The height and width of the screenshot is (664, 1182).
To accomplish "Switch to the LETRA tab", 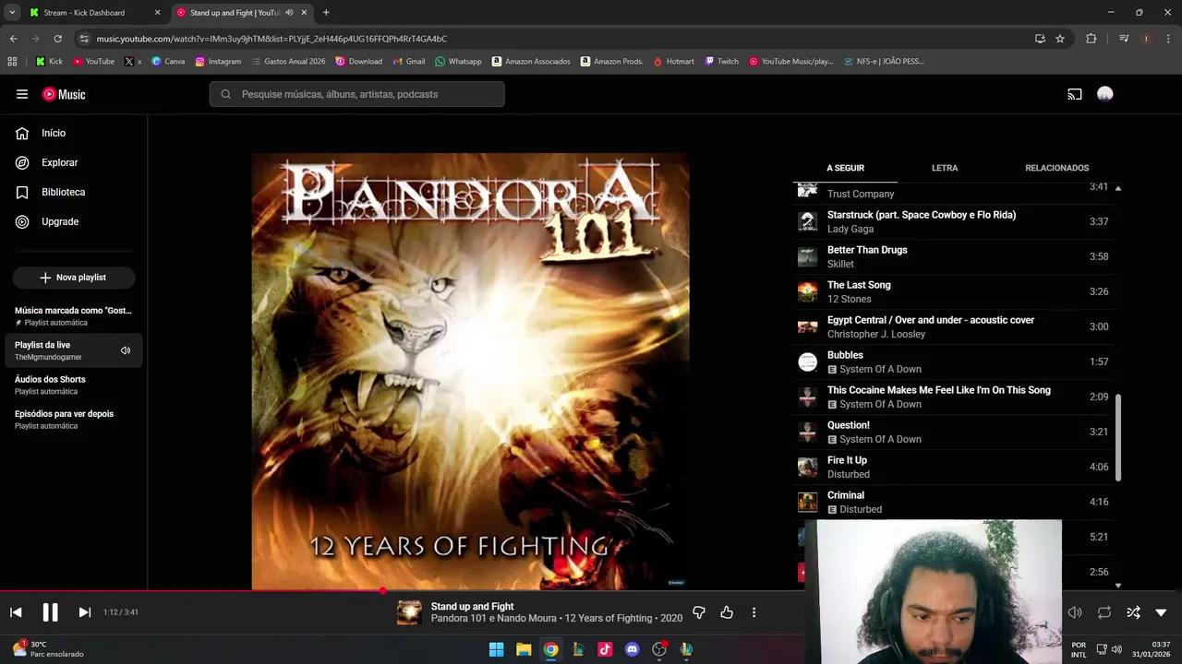I will point(945,168).
